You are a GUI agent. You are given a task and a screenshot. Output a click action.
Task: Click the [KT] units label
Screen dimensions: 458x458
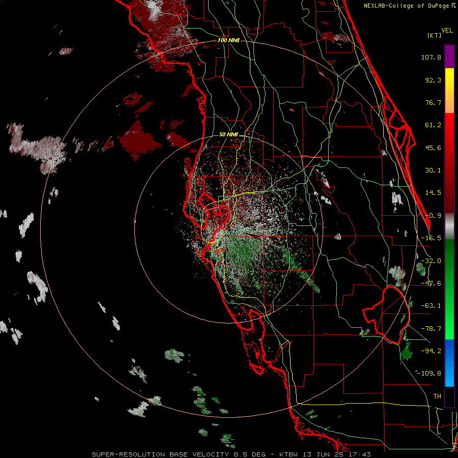[x=434, y=35]
